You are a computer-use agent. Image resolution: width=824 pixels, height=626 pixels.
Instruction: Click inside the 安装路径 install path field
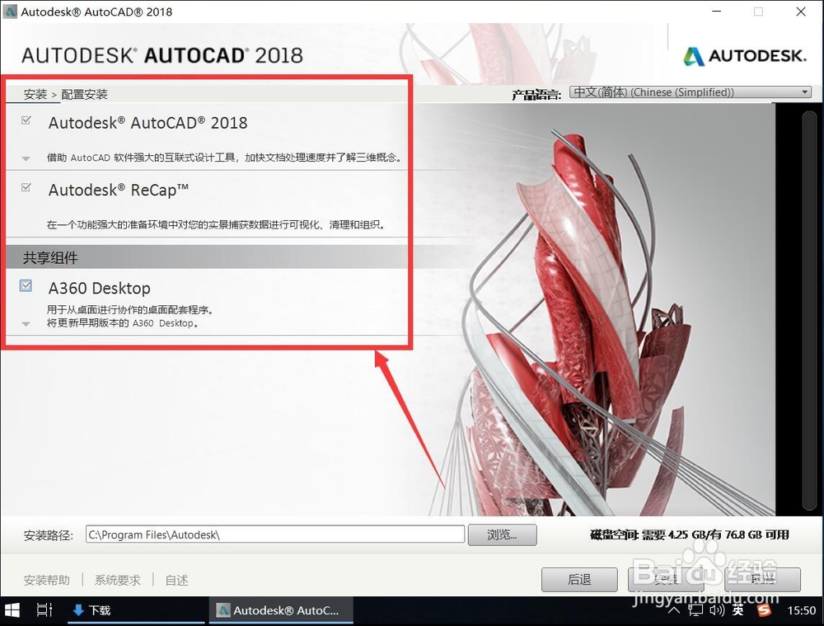coord(272,534)
